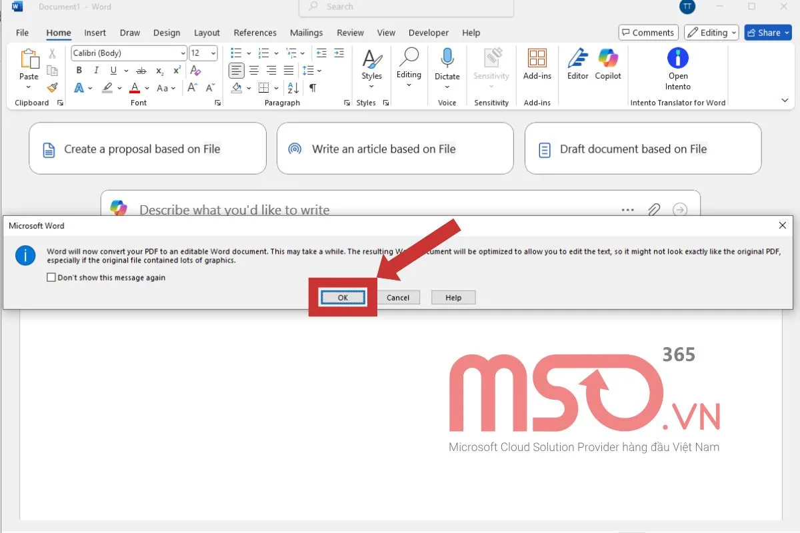
Task: Open the Calibri (Body) font dropdown
Action: coord(183,53)
